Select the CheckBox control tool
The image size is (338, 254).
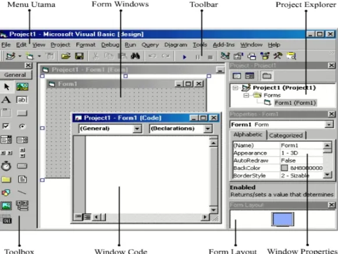(x=6, y=126)
